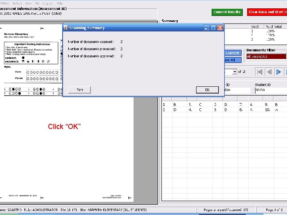Select the question 9. cell
Screen dimensions: 287x215
point(268,105)
